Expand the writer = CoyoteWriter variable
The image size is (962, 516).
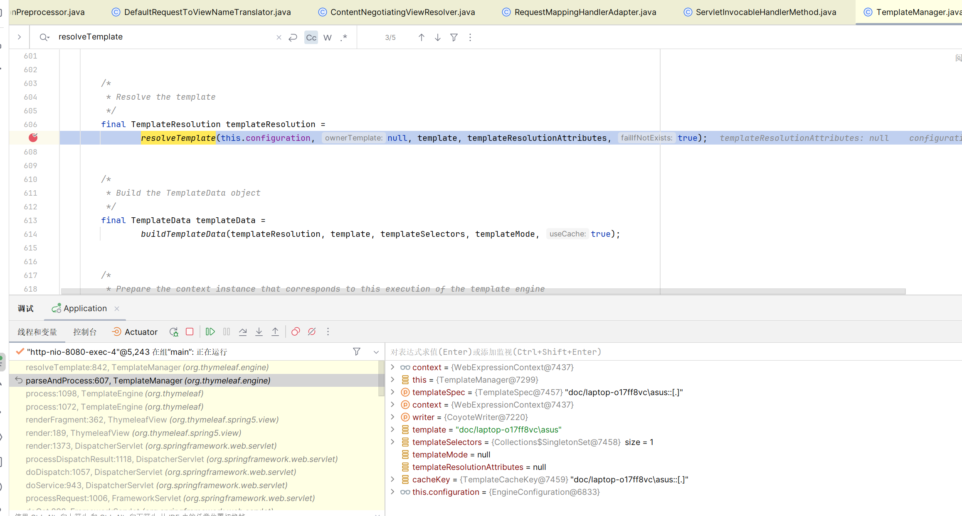392,417
